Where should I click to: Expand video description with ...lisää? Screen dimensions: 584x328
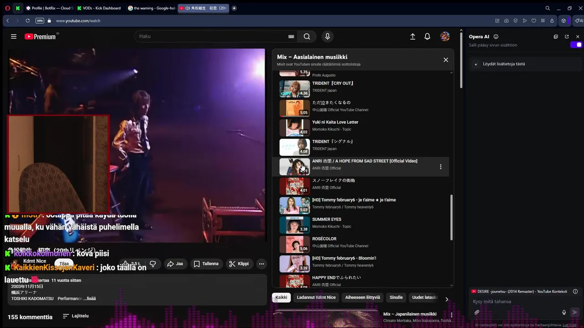[89, 299]
